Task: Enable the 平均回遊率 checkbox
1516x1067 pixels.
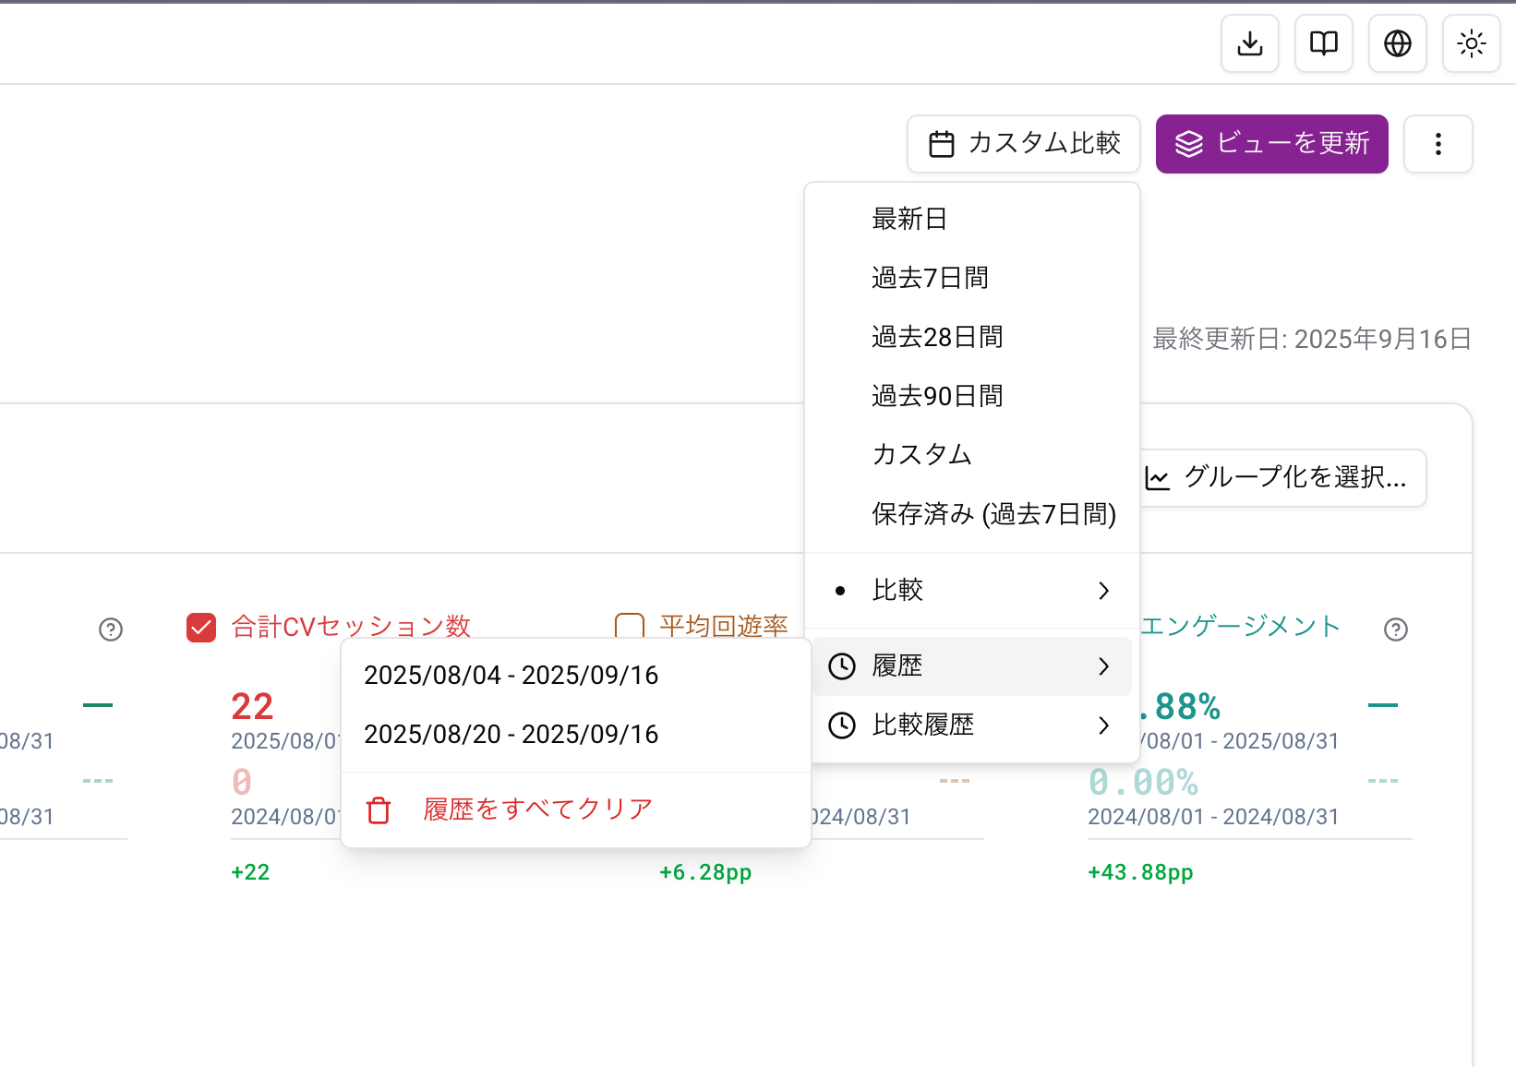Action: click(630, 626)
